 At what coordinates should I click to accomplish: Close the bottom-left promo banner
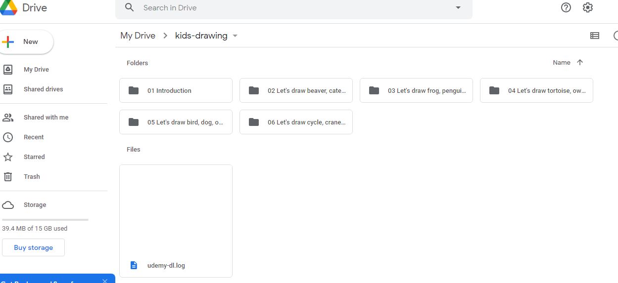(105, 281)
